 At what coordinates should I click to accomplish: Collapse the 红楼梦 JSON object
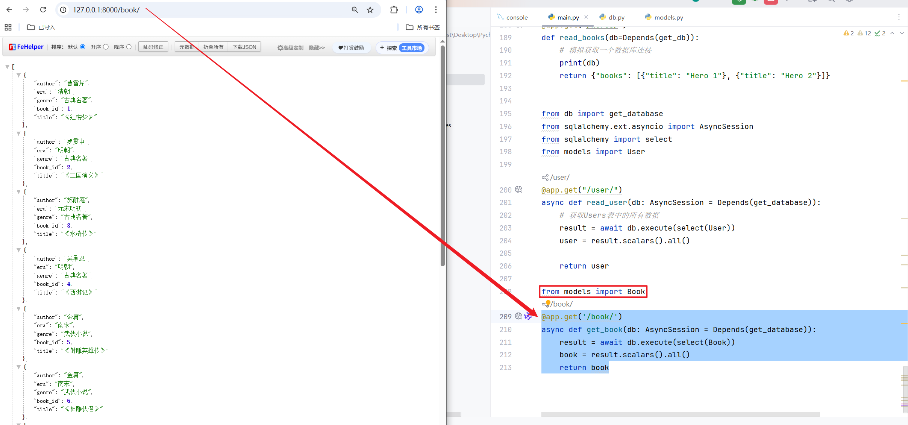[x=18, y=75]
